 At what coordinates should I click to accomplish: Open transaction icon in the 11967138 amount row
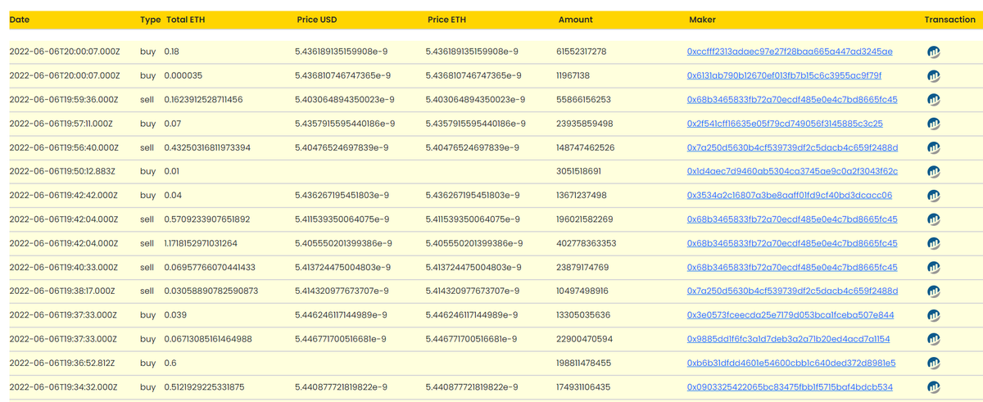click(x=933, y=76)
